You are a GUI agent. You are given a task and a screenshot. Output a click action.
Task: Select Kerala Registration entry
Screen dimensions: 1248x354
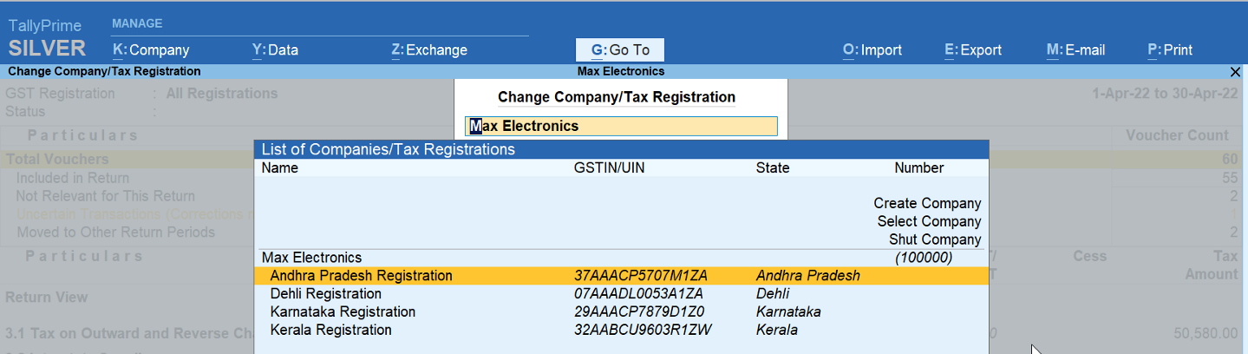[x=621, y=331]
